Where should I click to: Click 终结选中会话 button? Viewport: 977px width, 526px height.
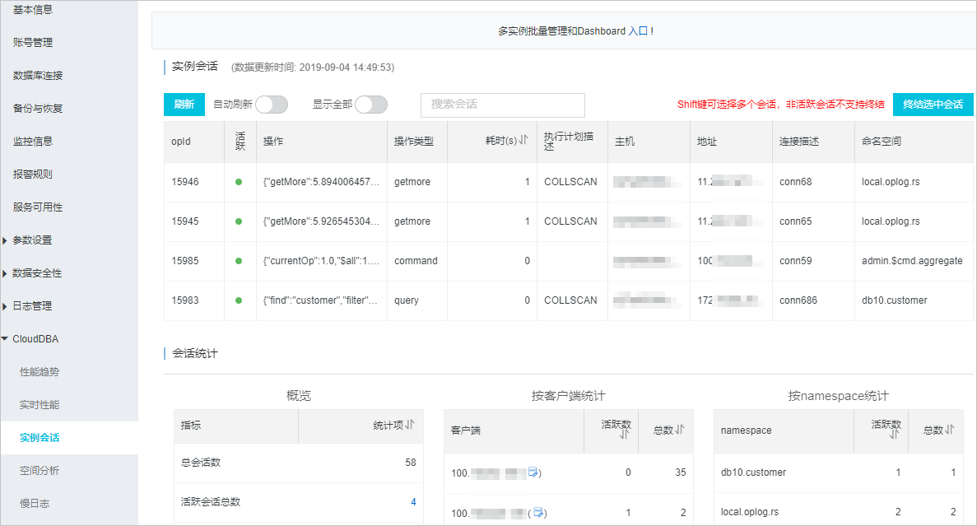(x=933, y=104)
